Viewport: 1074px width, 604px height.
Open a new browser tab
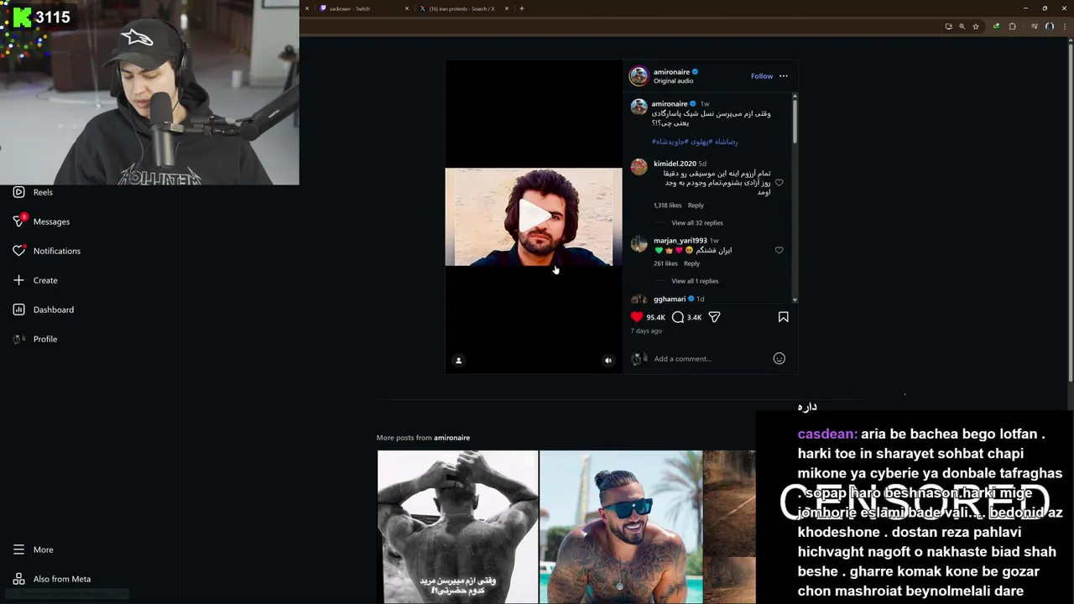click(x=522, y=8)
